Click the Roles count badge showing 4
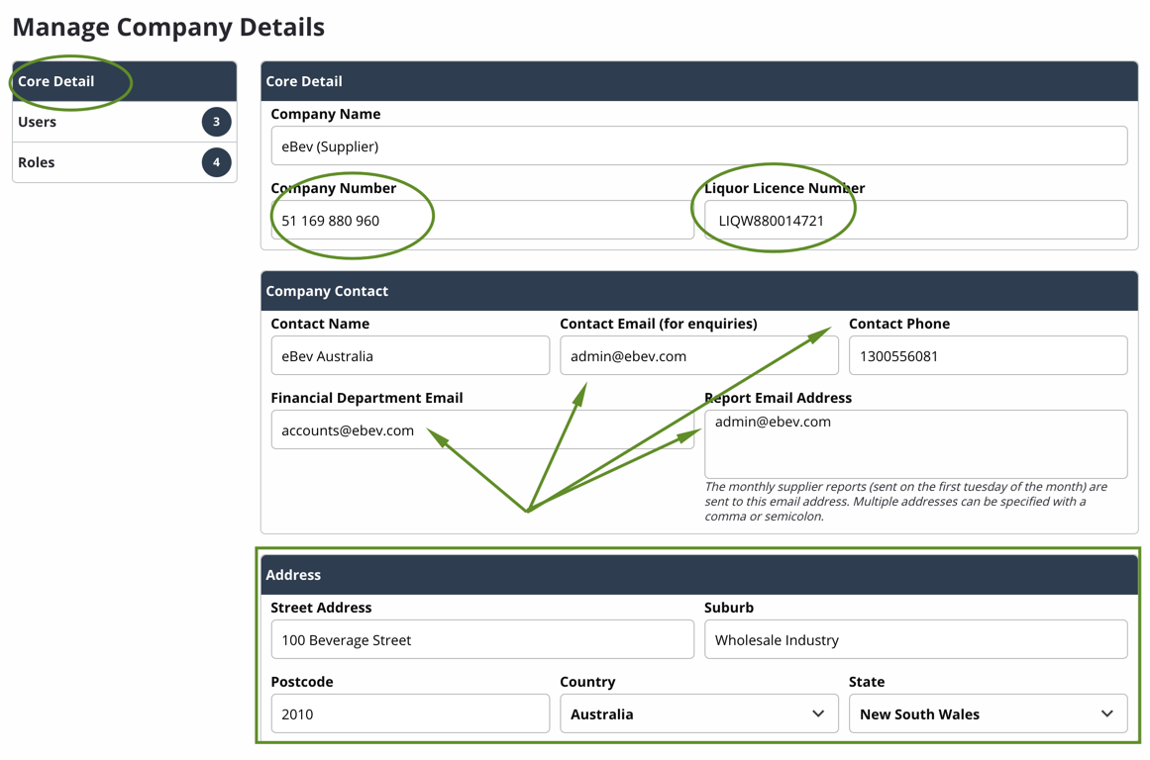This screenshot has width=1150, height=760. (216, 162)
